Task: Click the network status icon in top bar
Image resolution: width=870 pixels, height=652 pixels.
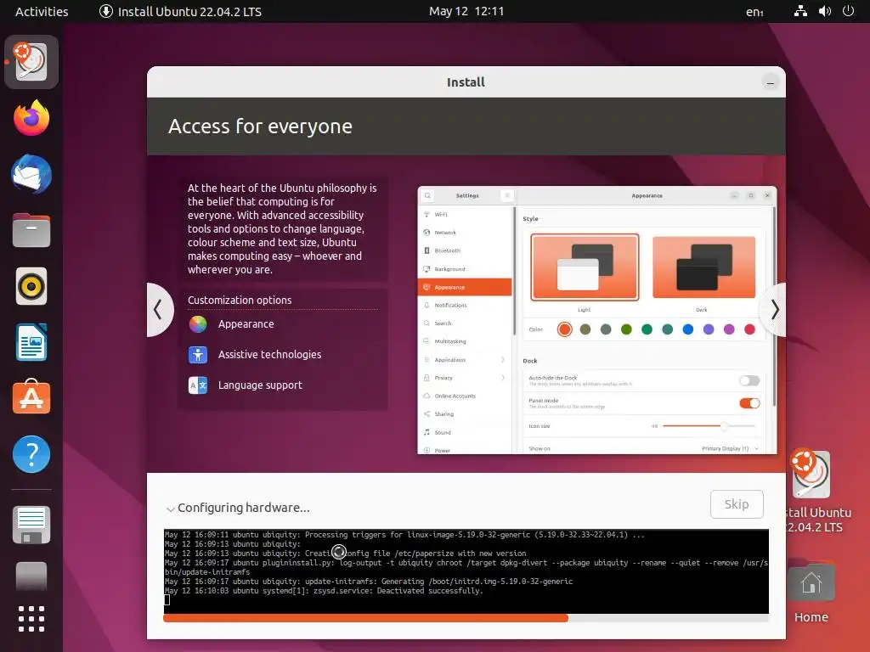Action: (800, 11)
